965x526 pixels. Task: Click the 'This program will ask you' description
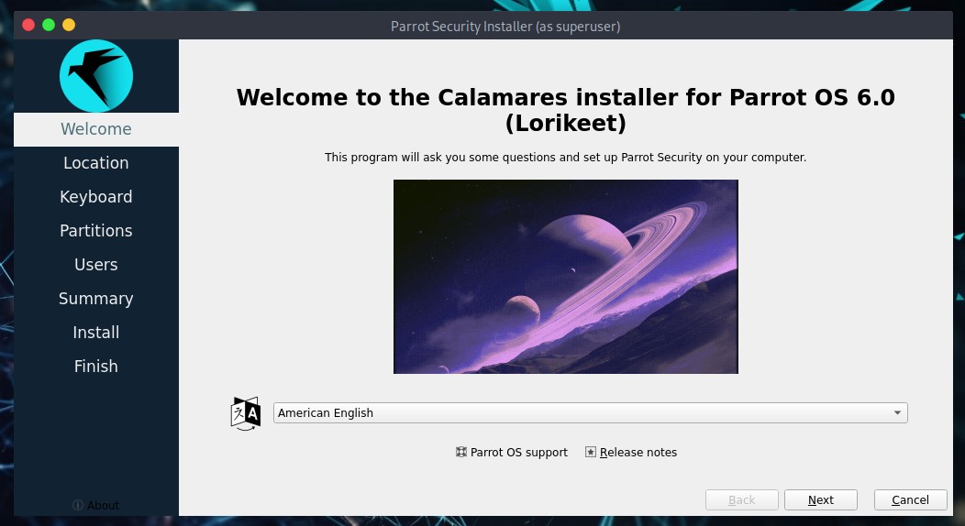(566, 158)
